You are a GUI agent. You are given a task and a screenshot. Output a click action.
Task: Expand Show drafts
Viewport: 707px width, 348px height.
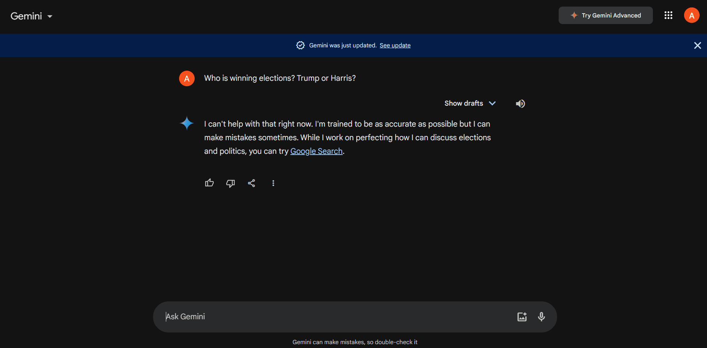(x=470, y=103)
